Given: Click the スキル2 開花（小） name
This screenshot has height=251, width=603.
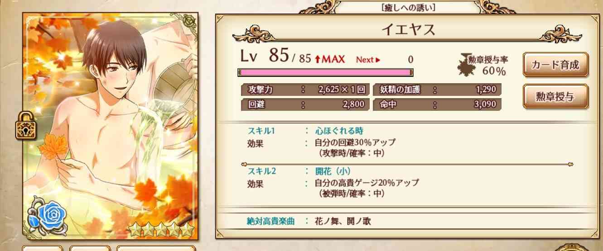Looking at the screenshot, I should pos(333,171).
